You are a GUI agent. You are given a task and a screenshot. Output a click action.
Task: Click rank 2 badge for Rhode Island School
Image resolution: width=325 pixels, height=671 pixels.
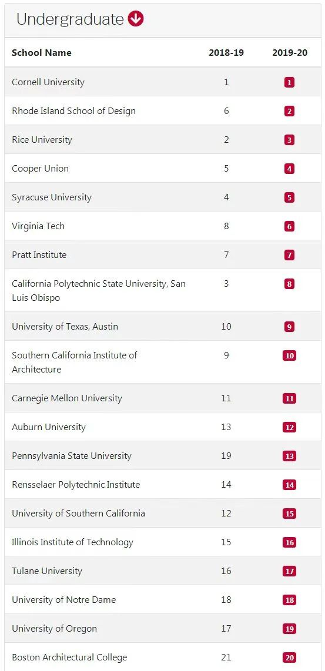pyautogui.click(x=290, y=111)
